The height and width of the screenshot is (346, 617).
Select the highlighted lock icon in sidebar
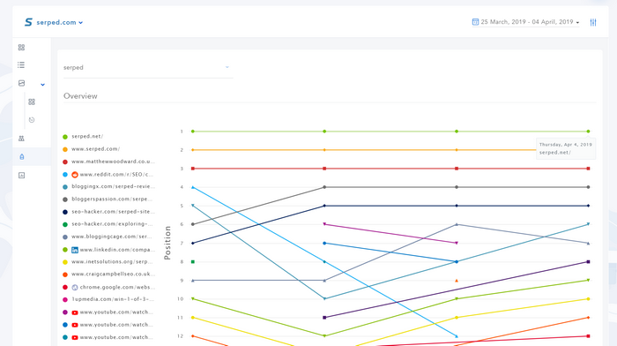22,157
